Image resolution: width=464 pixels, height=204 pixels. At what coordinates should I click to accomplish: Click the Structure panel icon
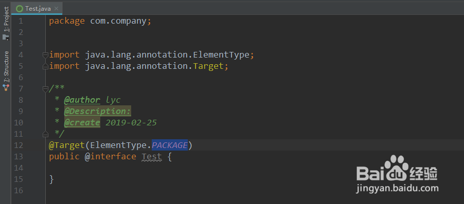[6, 87]
